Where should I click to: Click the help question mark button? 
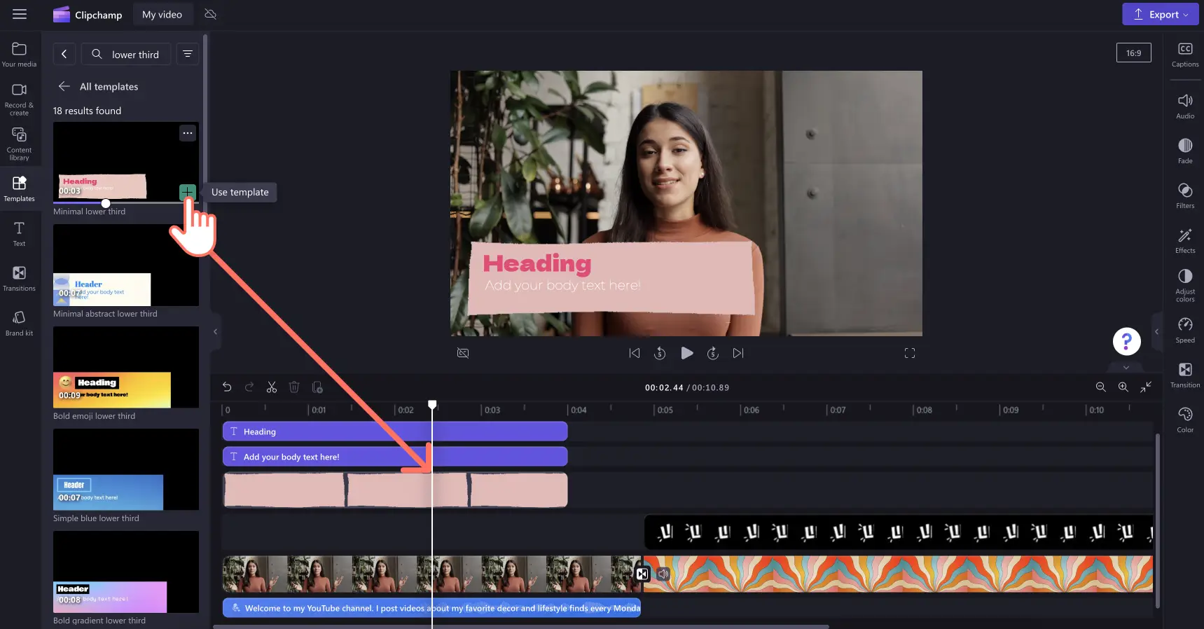pos(1126,341)
